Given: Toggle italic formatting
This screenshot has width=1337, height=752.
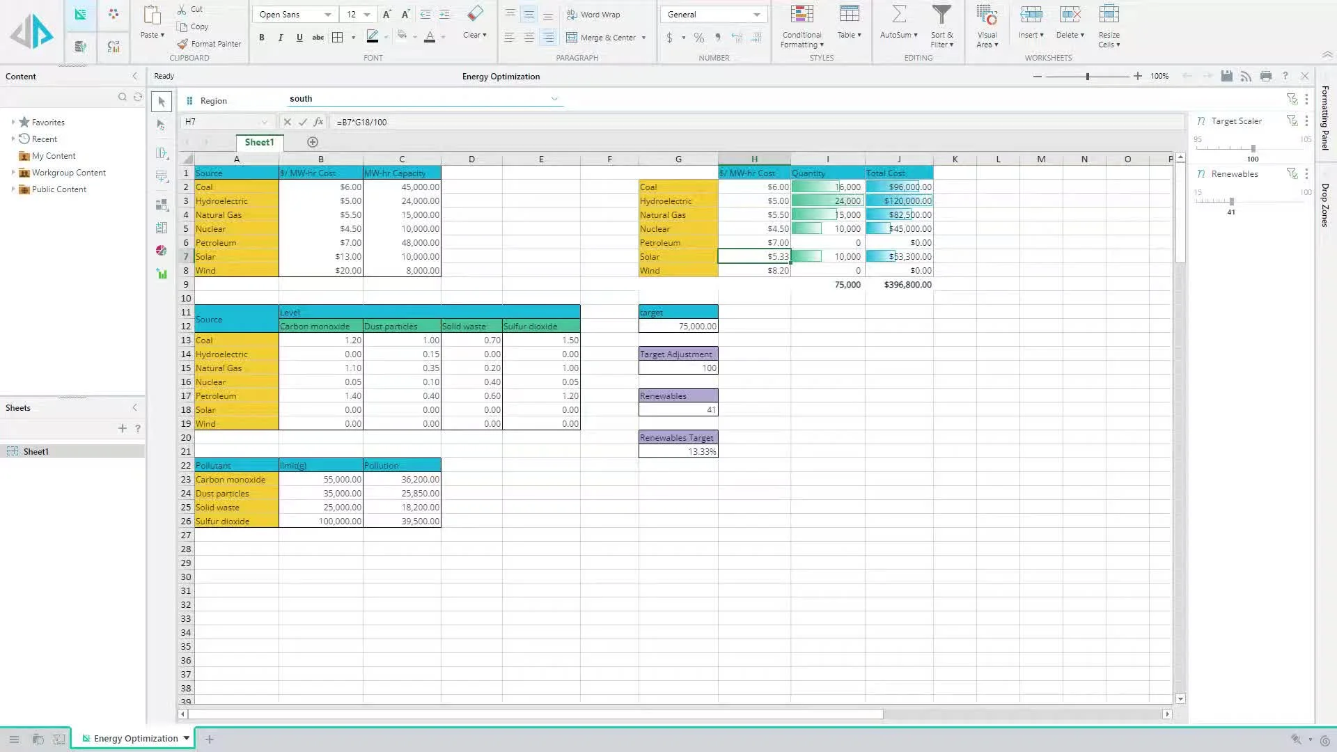Looking at the screenshot, I should [281, 38].
